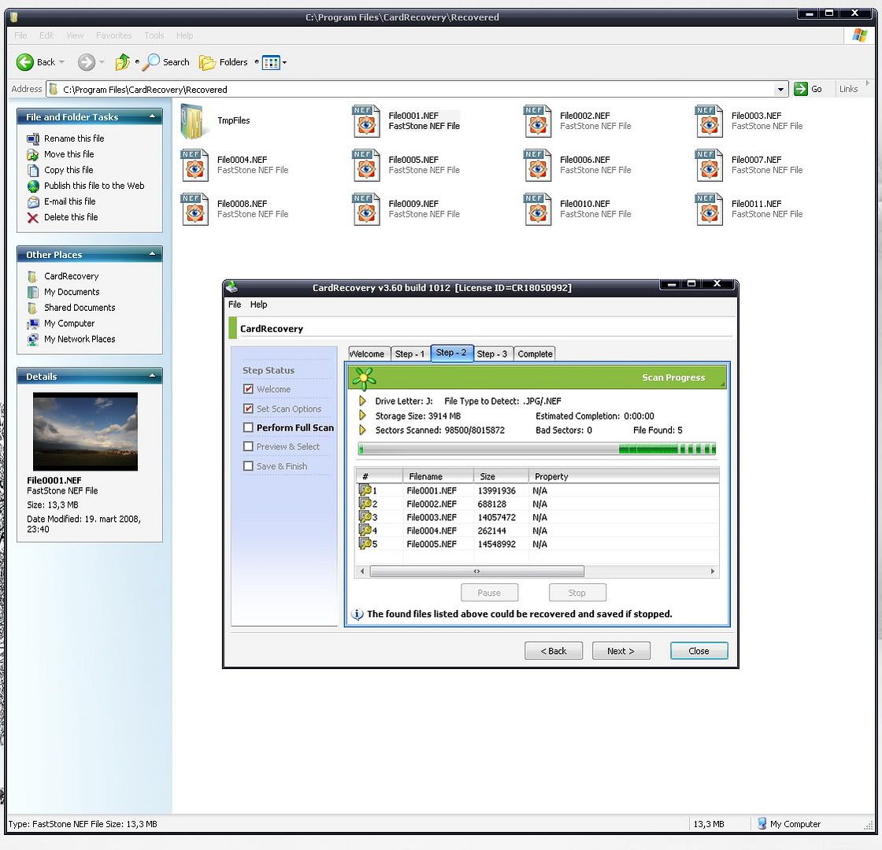Screen dimensions: 882x850
Task: Go back using the green Back arrow
Action: click(24, 62)
